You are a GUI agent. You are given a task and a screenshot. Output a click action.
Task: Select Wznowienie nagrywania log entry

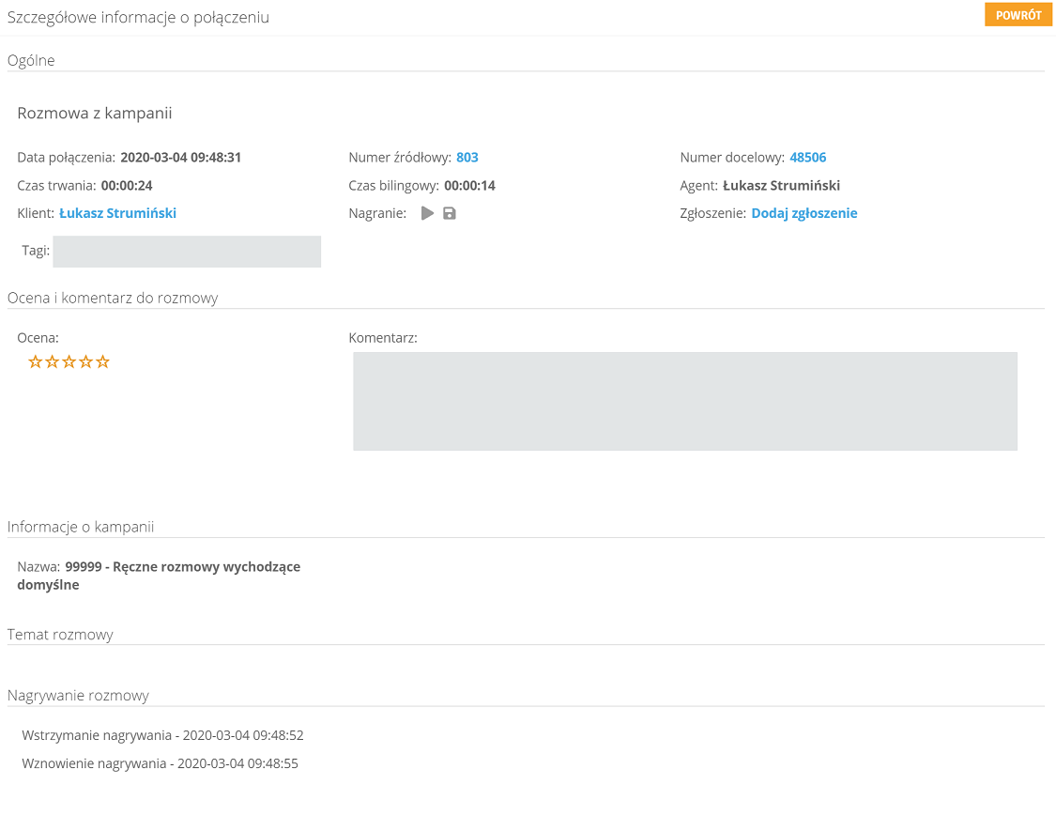coord(160,763)
